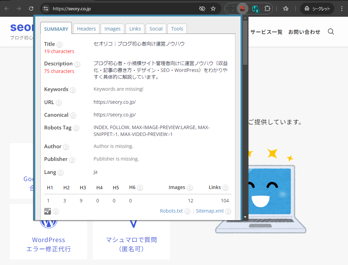
Task: Click the '19 characters' title count
Action: click(59, 51)
